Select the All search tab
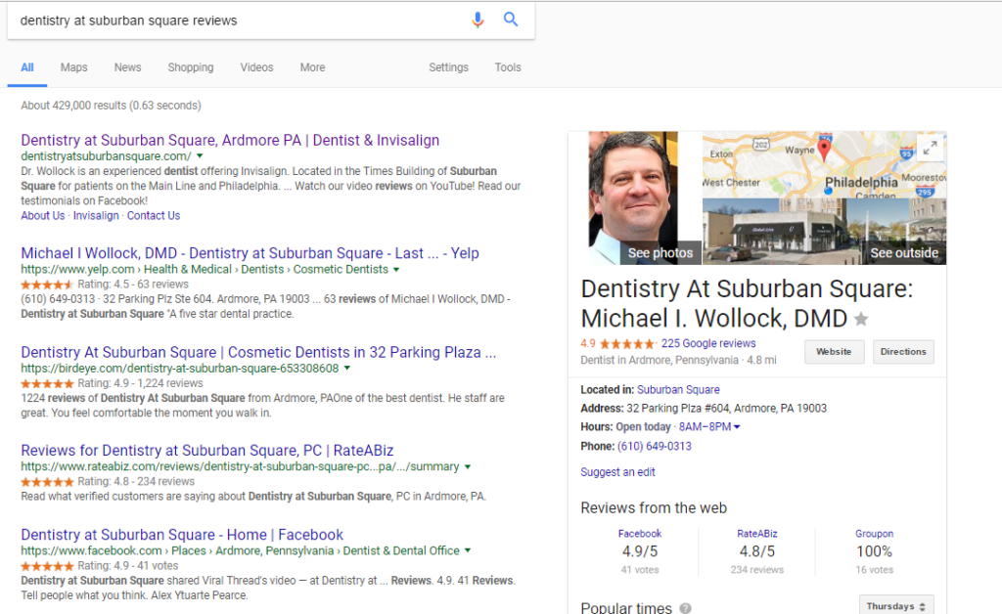This screenshot has height=614, width=1002. 26,67
